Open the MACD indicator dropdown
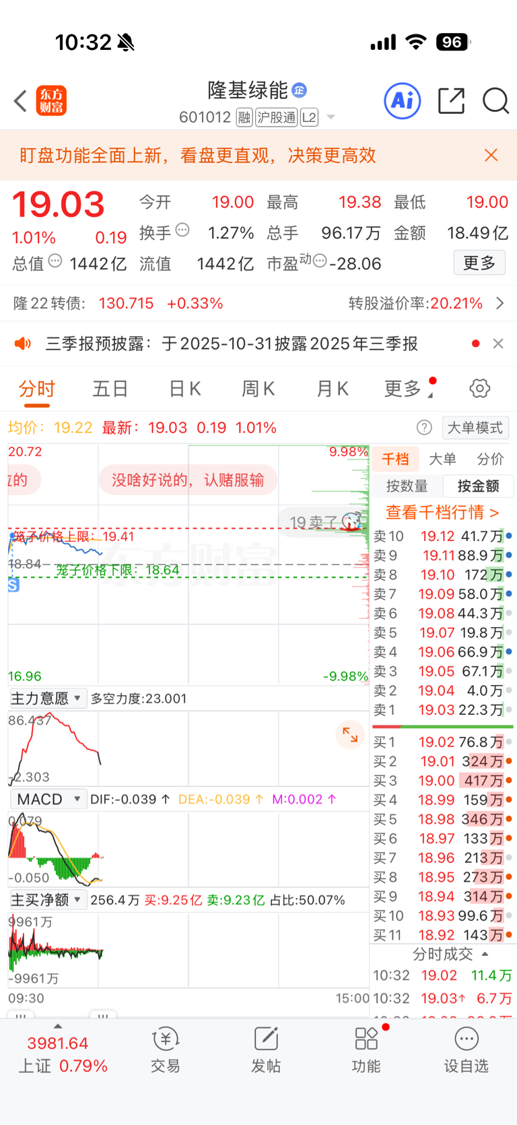 [48, 799]
